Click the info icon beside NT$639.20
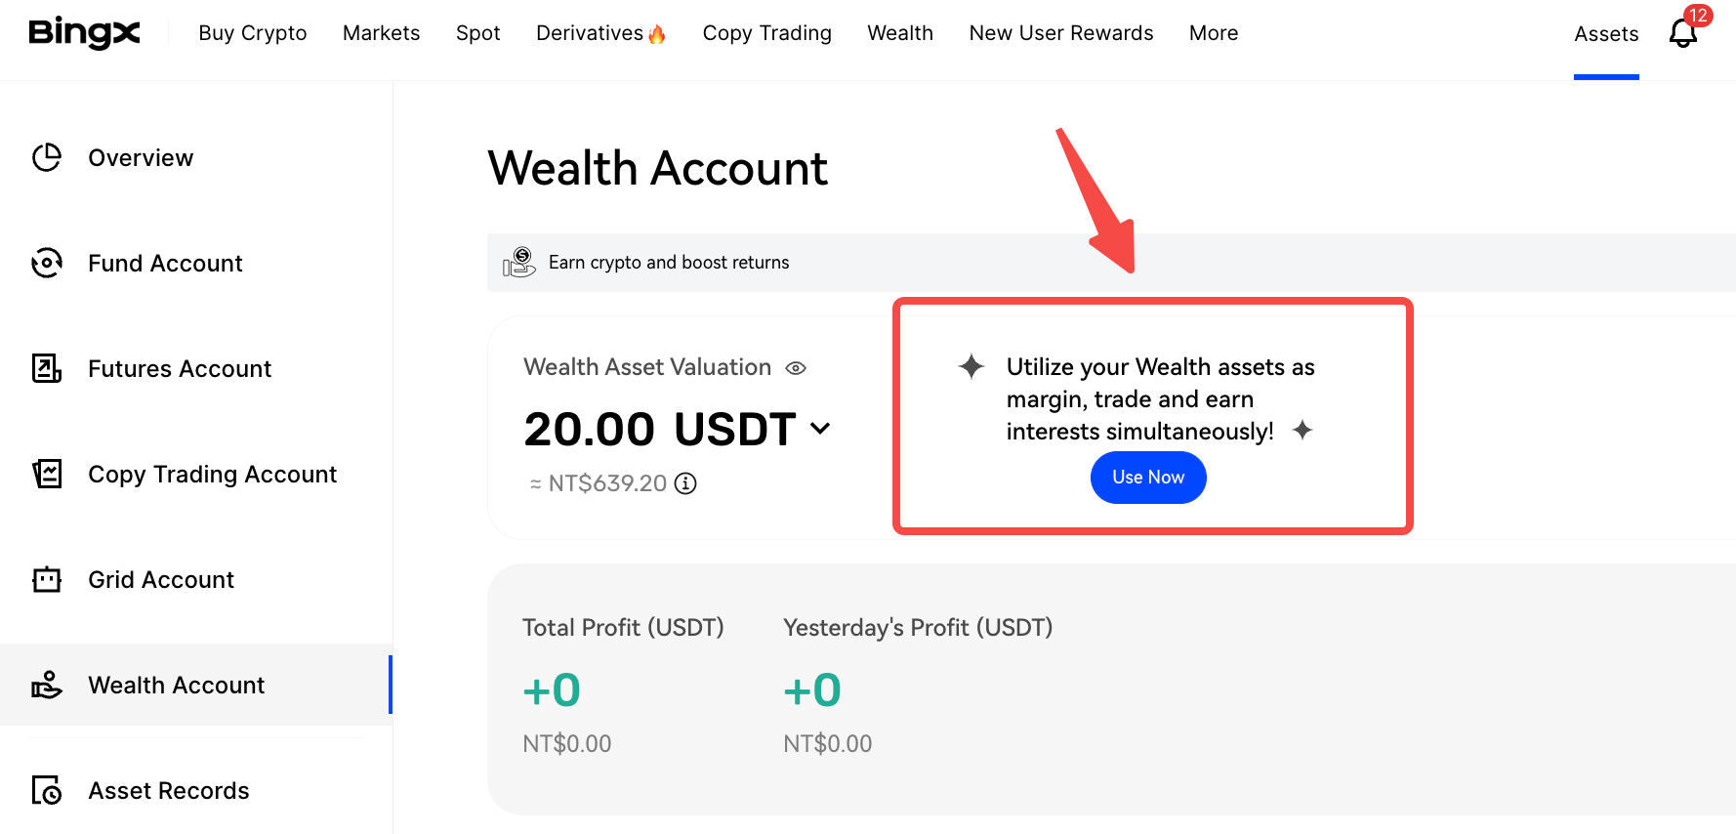 (686, 483)
